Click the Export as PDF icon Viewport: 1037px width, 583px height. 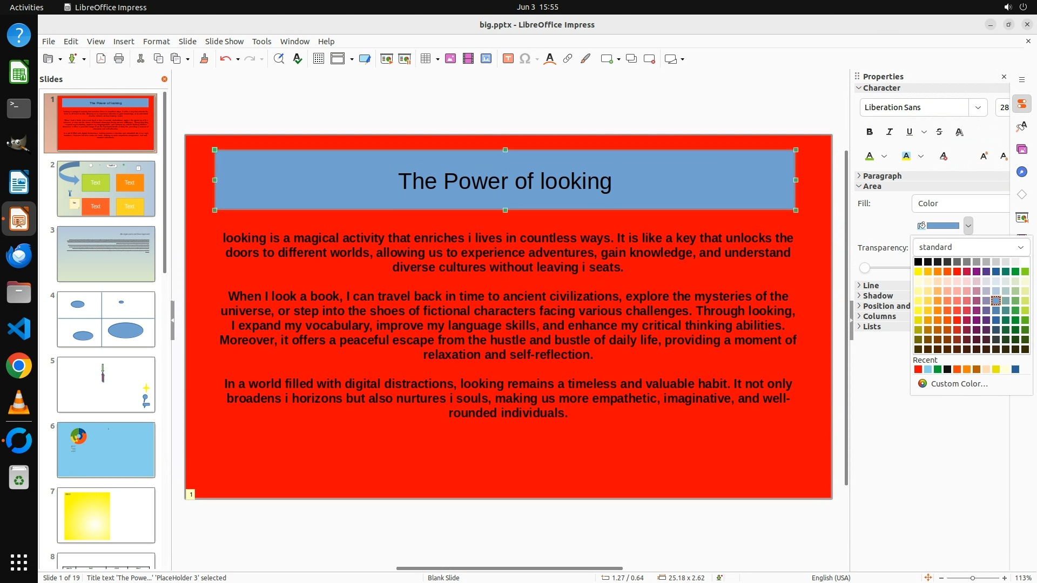pos(101,59)
